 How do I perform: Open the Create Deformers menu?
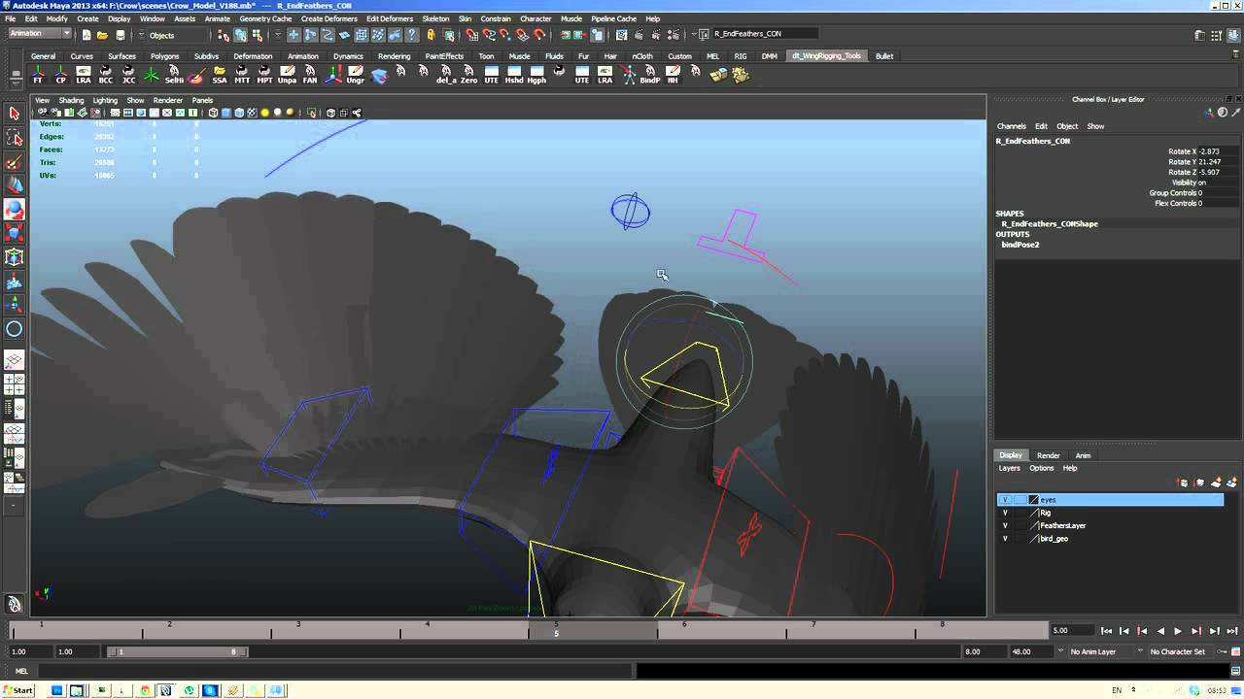tap(329, 18)
